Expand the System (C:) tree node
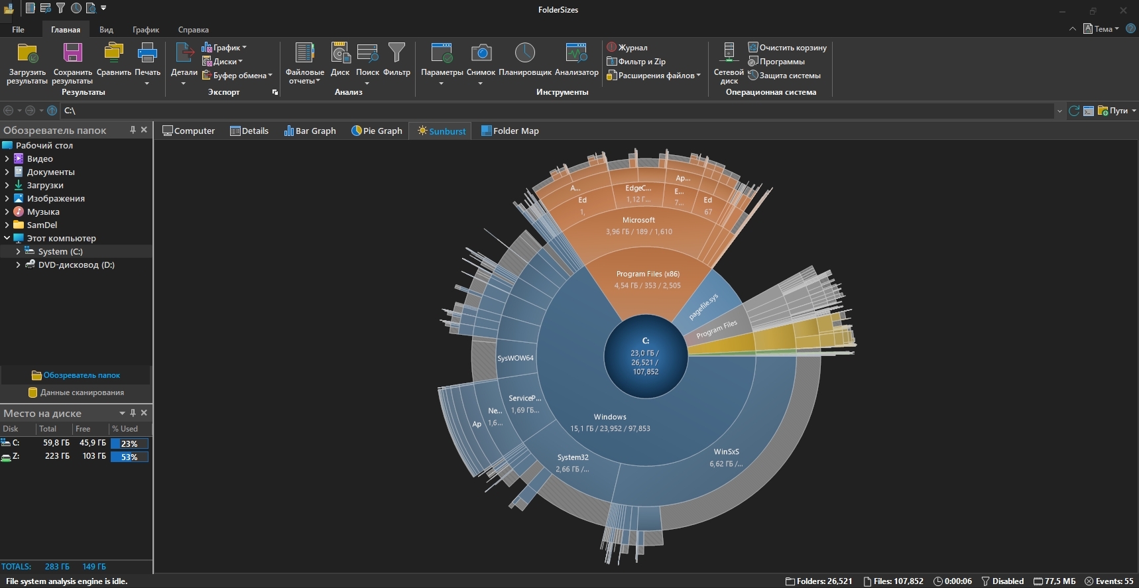 18,251
